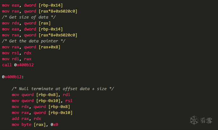The height and width of the screenshot is (130, 218).
Task: Click the "mov byte [rax], 0x0" line
Action: pyautogui.click(x=35, y=124)
